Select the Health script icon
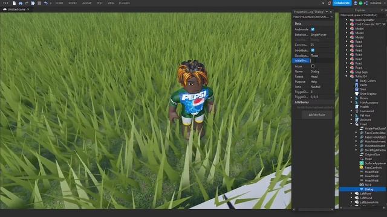Image resolution: width=387 pixels, height=217 pixels. click(357, 107)
